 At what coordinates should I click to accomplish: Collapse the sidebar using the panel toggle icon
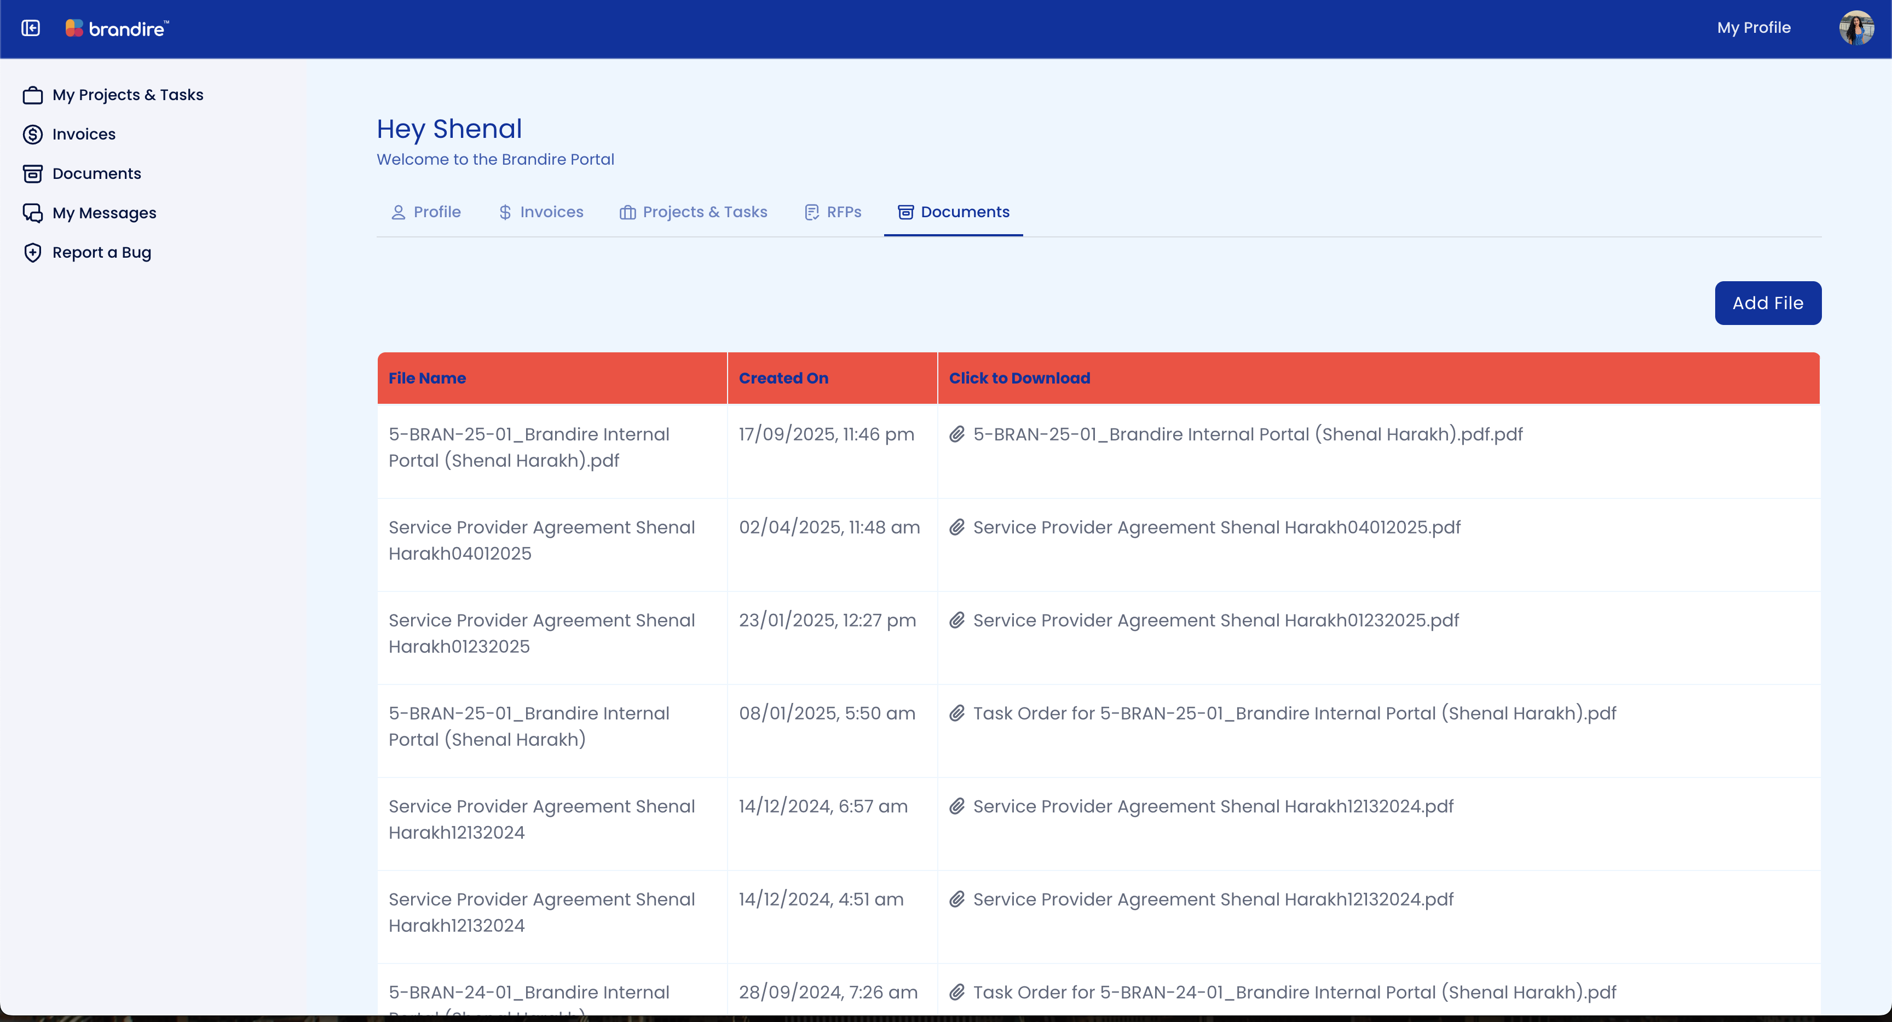click(x=30, y=28)
